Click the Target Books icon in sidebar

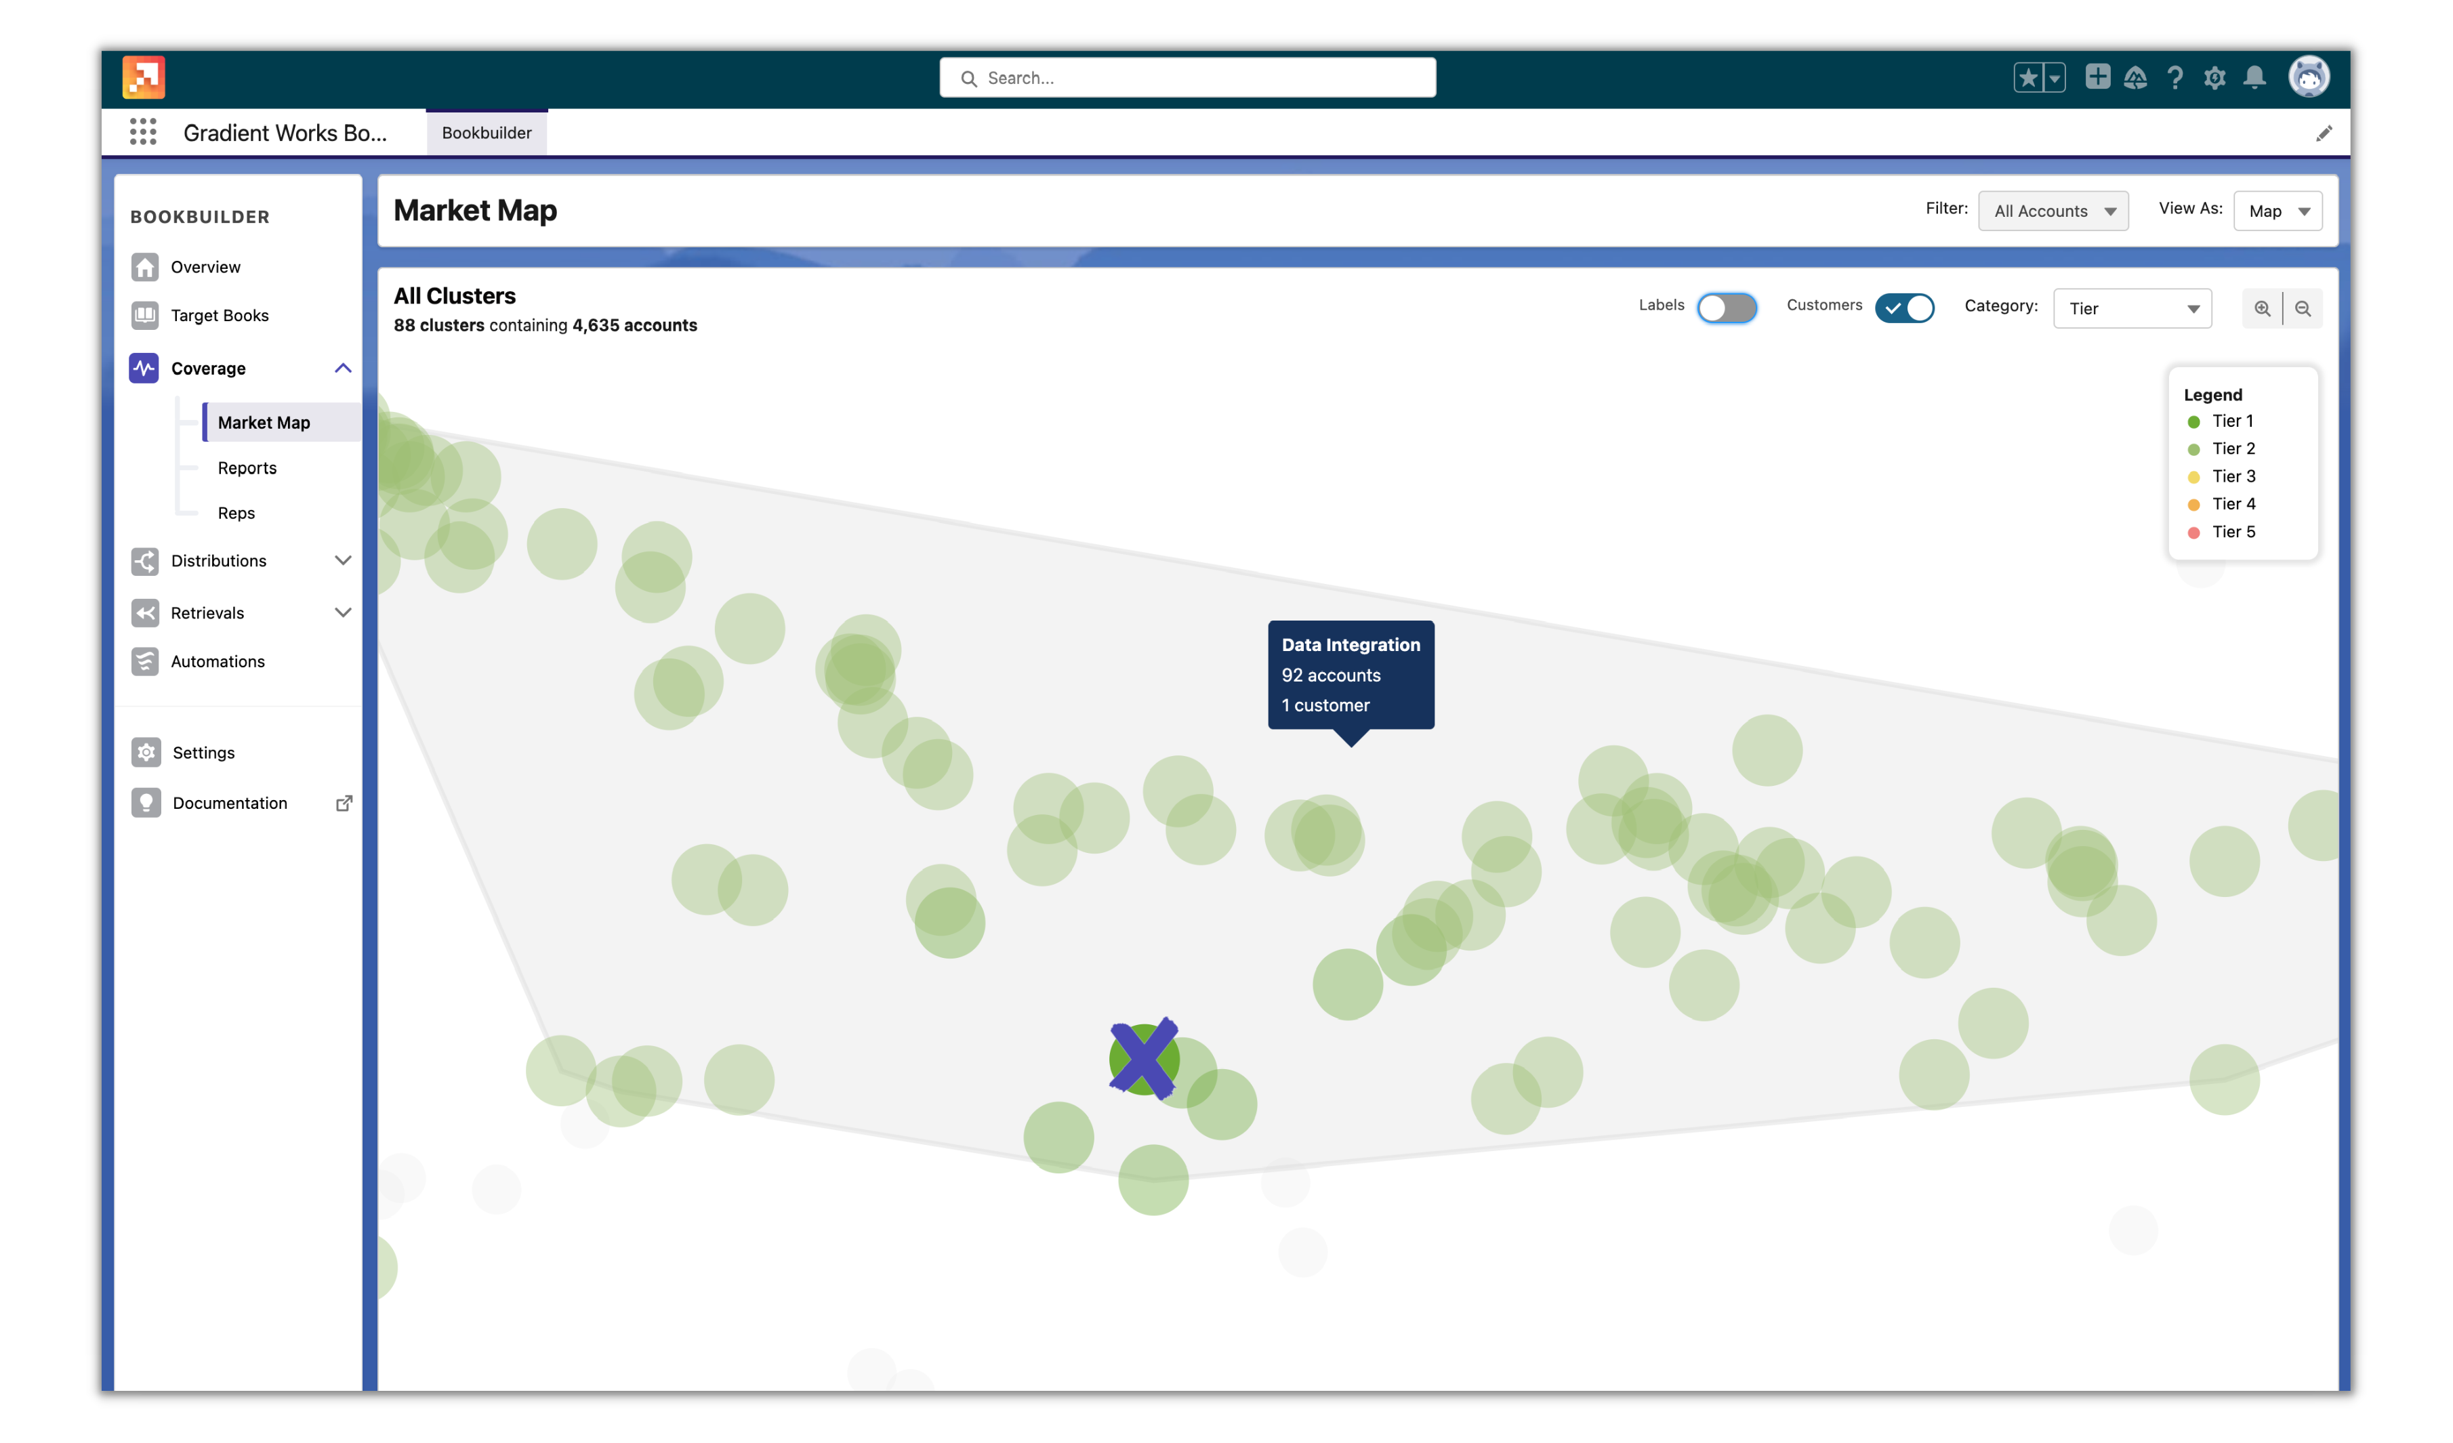(x=146, y=314)
